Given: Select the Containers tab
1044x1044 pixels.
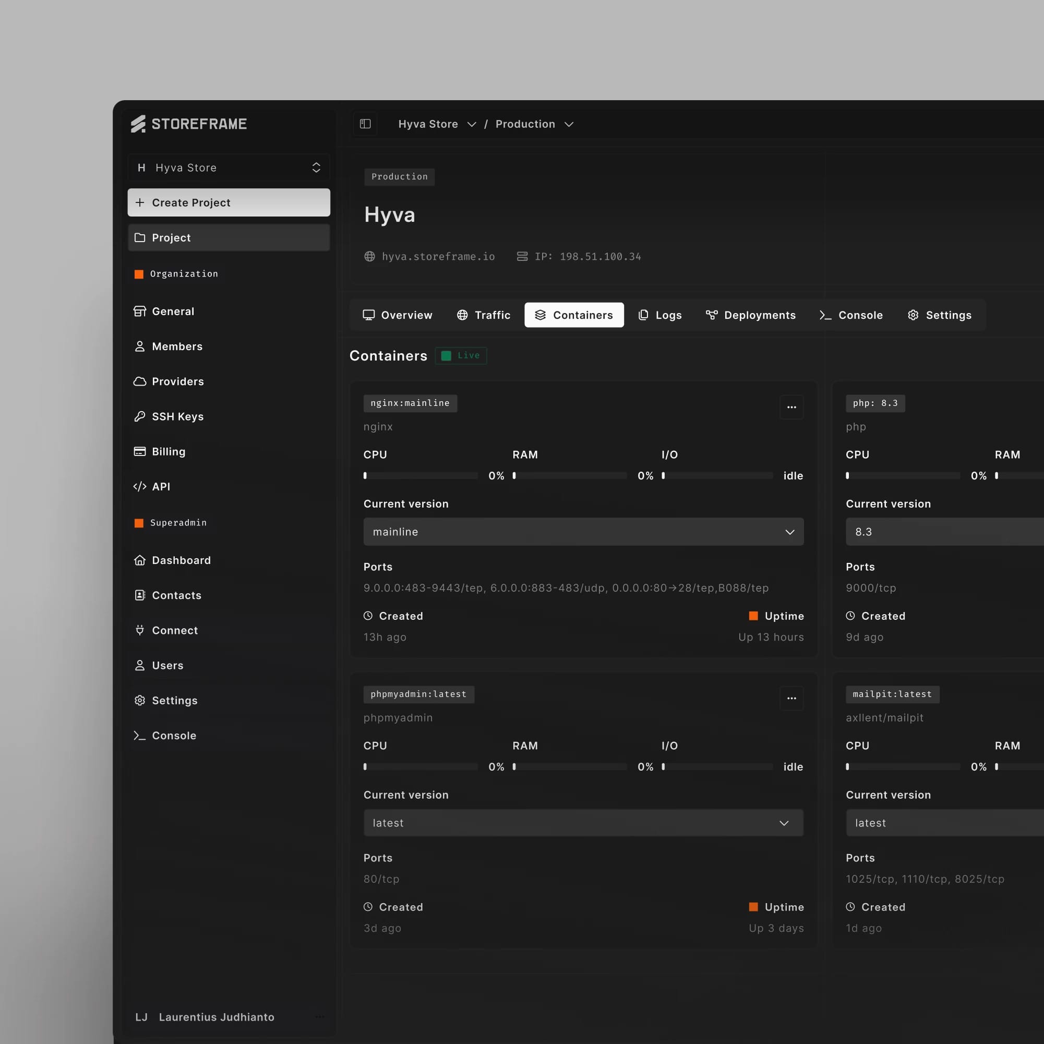Looking at the screenshot, I should (x=574, y=315).
